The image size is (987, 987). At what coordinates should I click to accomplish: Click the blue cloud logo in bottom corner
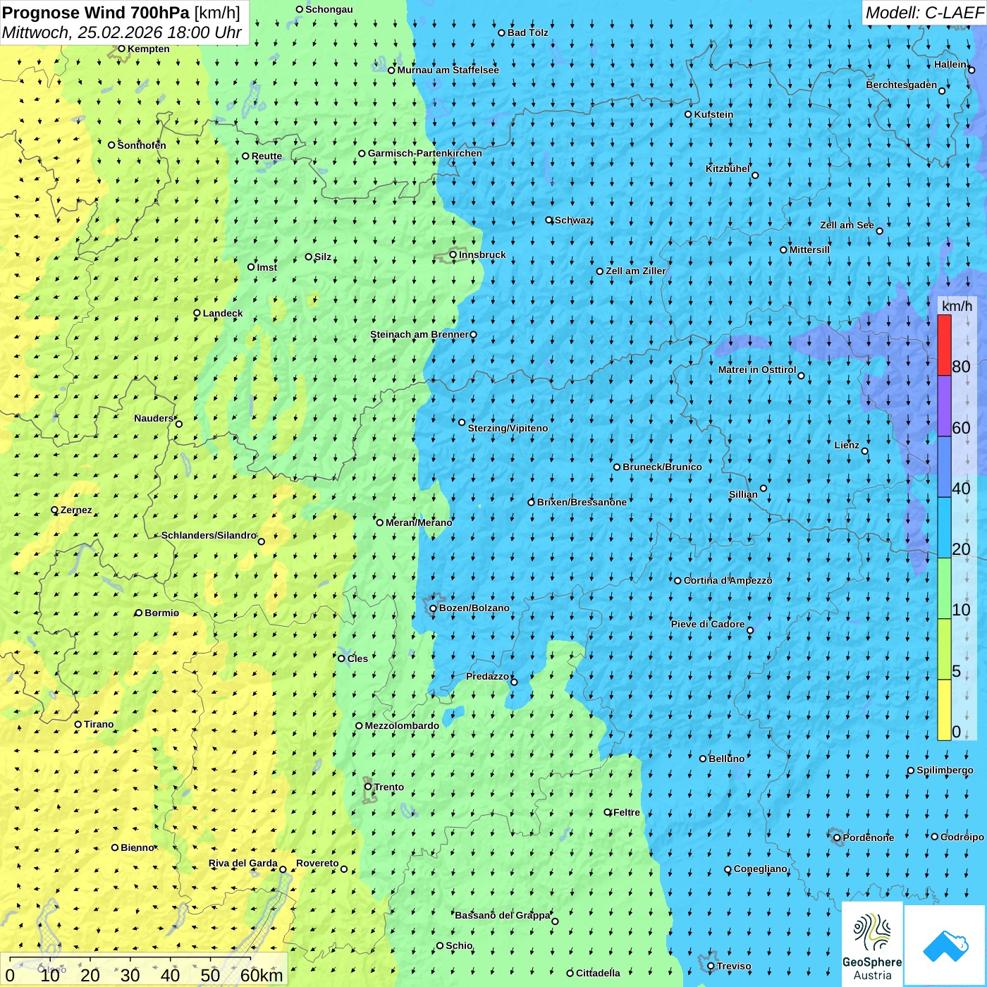coord(945,945)
